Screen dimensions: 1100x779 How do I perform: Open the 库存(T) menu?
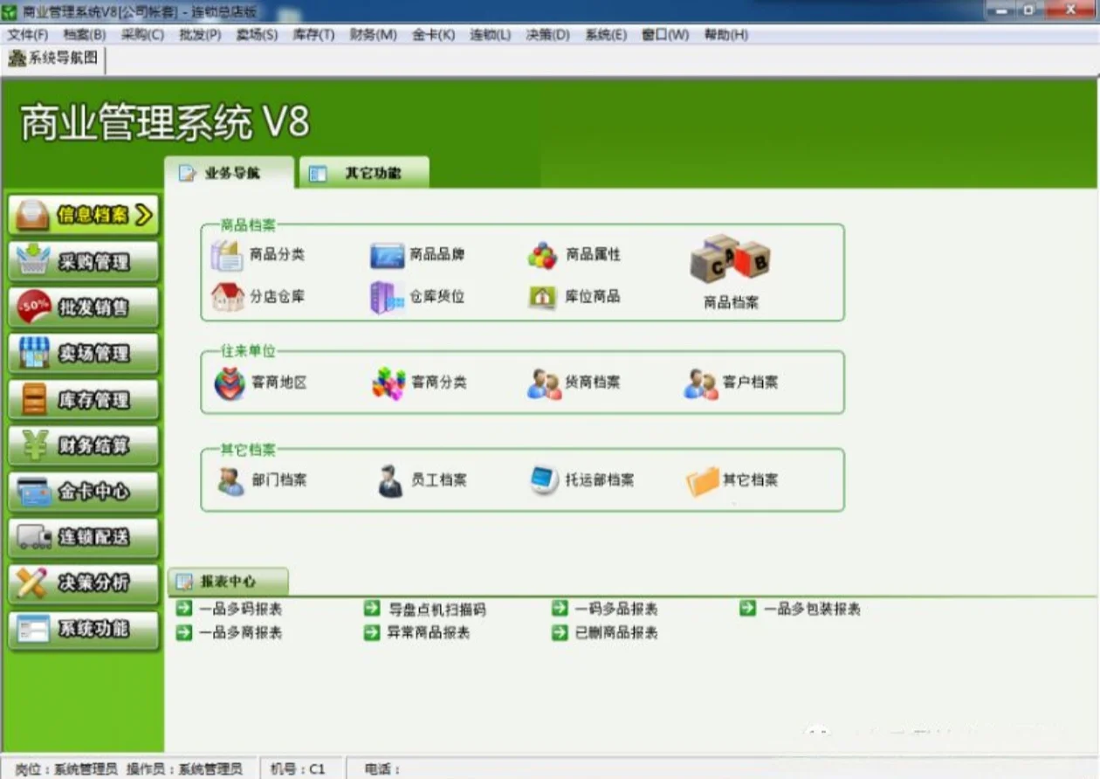tap(313, 35)
